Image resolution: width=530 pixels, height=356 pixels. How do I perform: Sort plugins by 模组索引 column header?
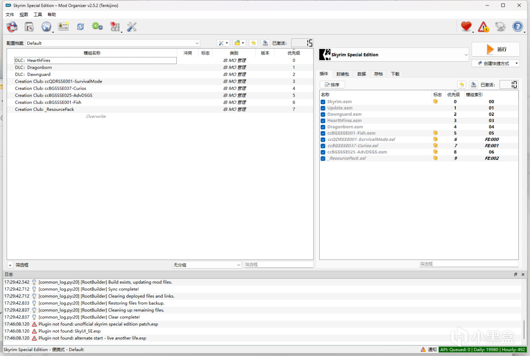coord(491,95)
